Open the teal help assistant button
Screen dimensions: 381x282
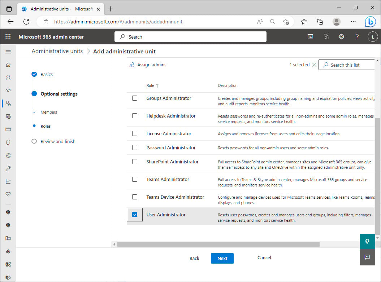click(367, 241)
